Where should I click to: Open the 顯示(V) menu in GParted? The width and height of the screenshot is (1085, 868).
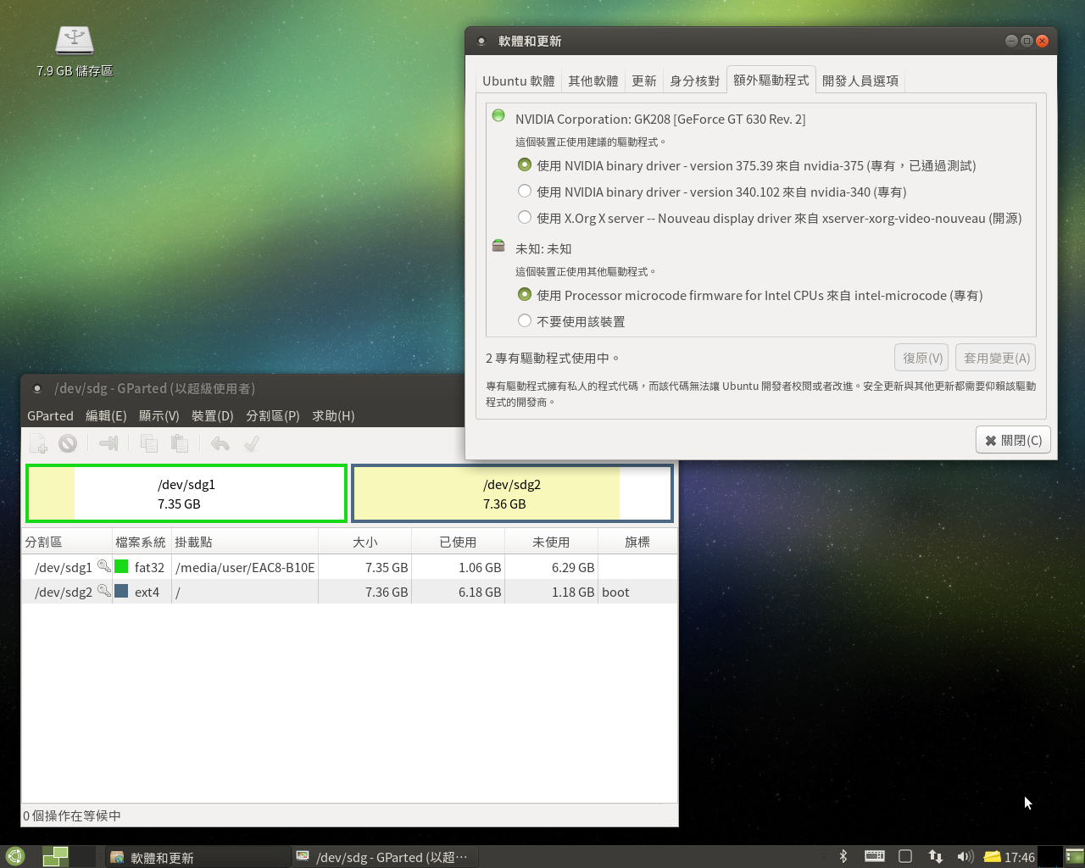tap(159, 415)
